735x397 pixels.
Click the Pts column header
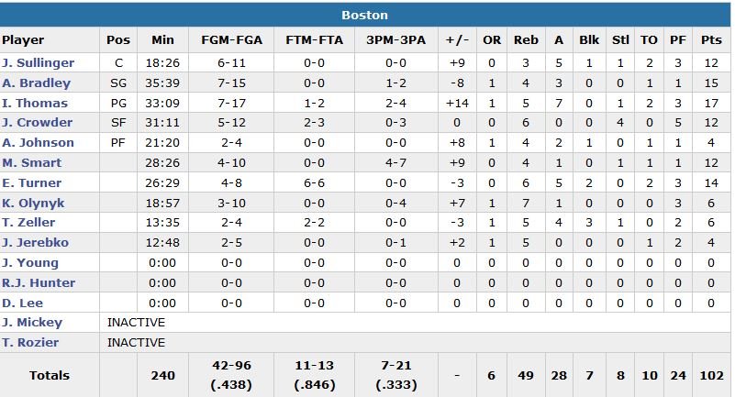(711, 40)
